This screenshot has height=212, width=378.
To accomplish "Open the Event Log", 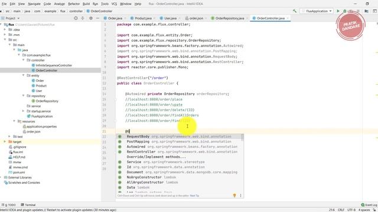I will click(x=369, y=205).
